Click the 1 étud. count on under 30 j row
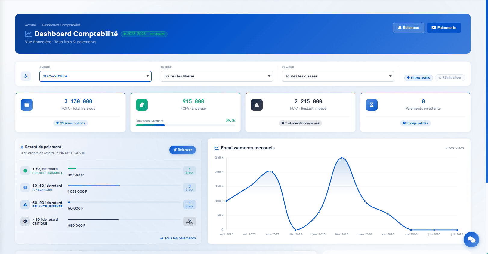 [x=190, y=171]
